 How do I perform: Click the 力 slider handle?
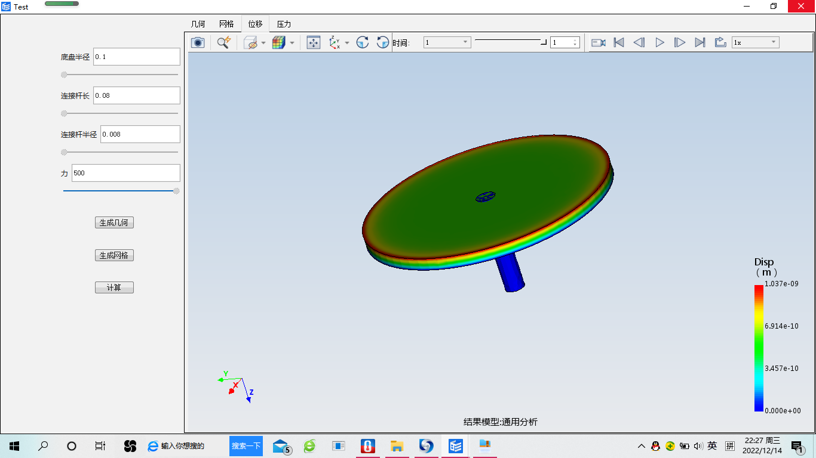coord(176,191)
